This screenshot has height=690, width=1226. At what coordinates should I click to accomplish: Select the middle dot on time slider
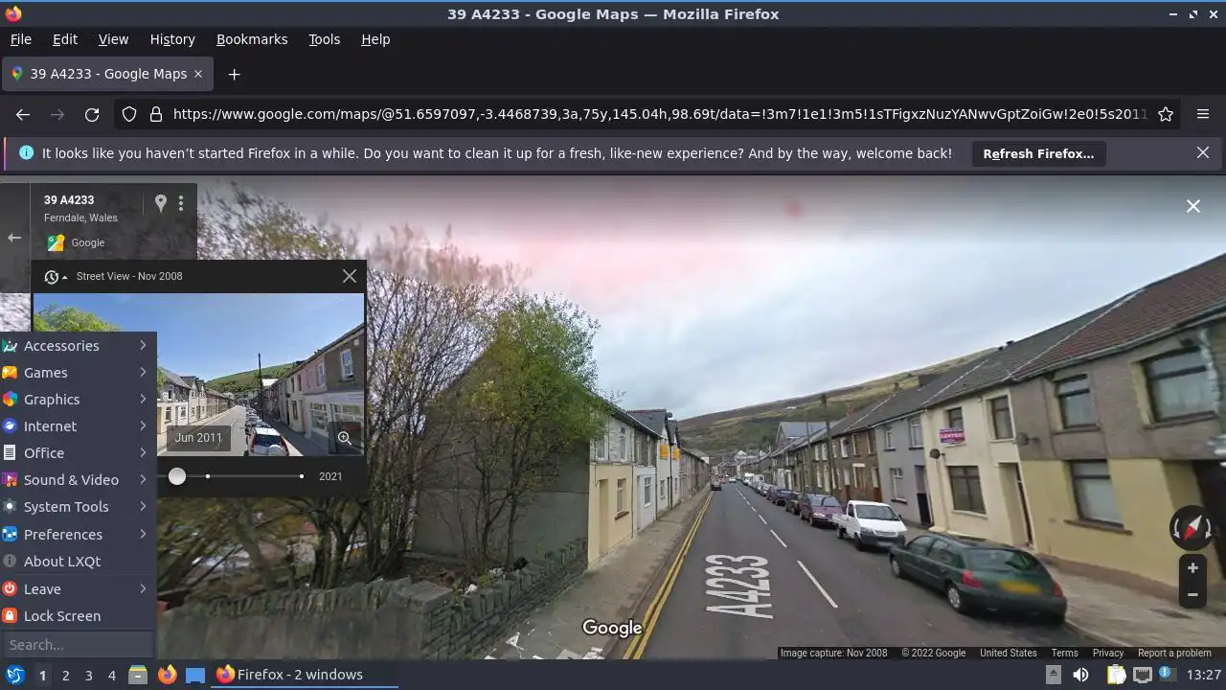coord(208,476)
